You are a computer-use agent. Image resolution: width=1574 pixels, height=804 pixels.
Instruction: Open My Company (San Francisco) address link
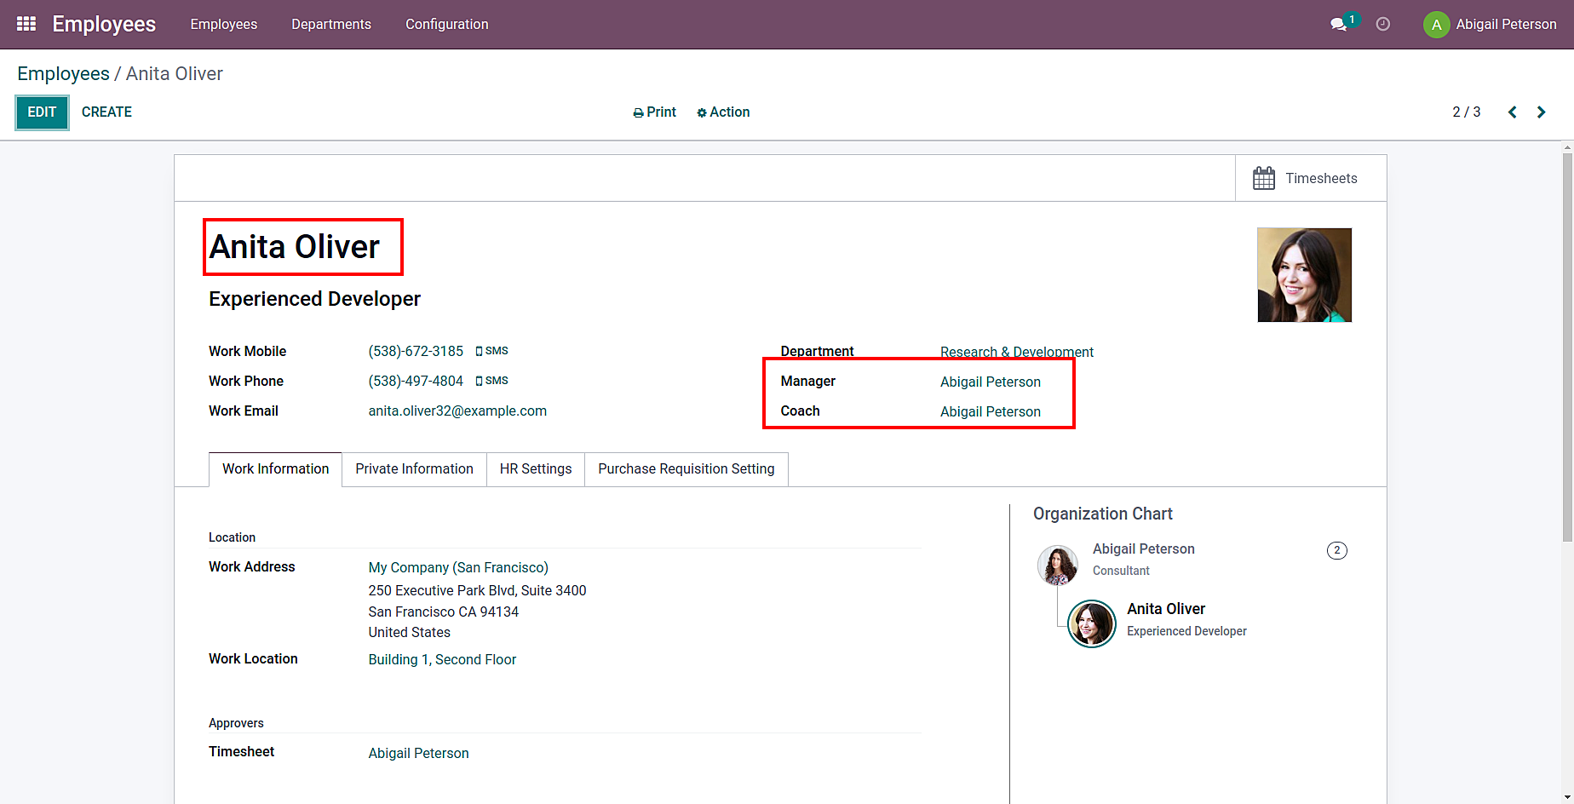pos(458,567)
